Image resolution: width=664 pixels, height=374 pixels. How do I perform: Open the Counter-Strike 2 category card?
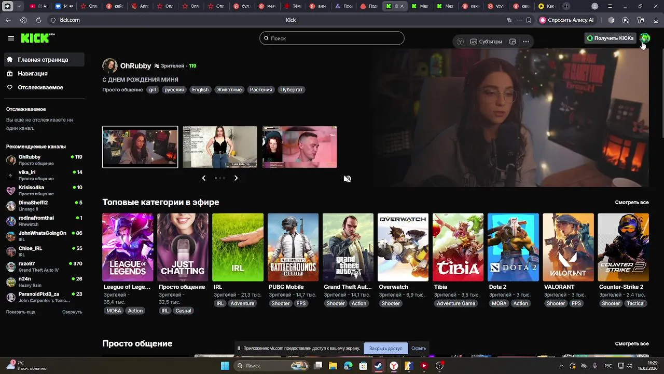tap(623, 247)
